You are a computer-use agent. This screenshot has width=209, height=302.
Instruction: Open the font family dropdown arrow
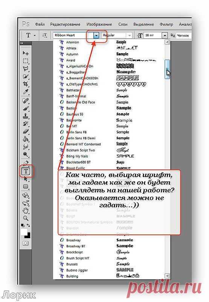[96, 35]
